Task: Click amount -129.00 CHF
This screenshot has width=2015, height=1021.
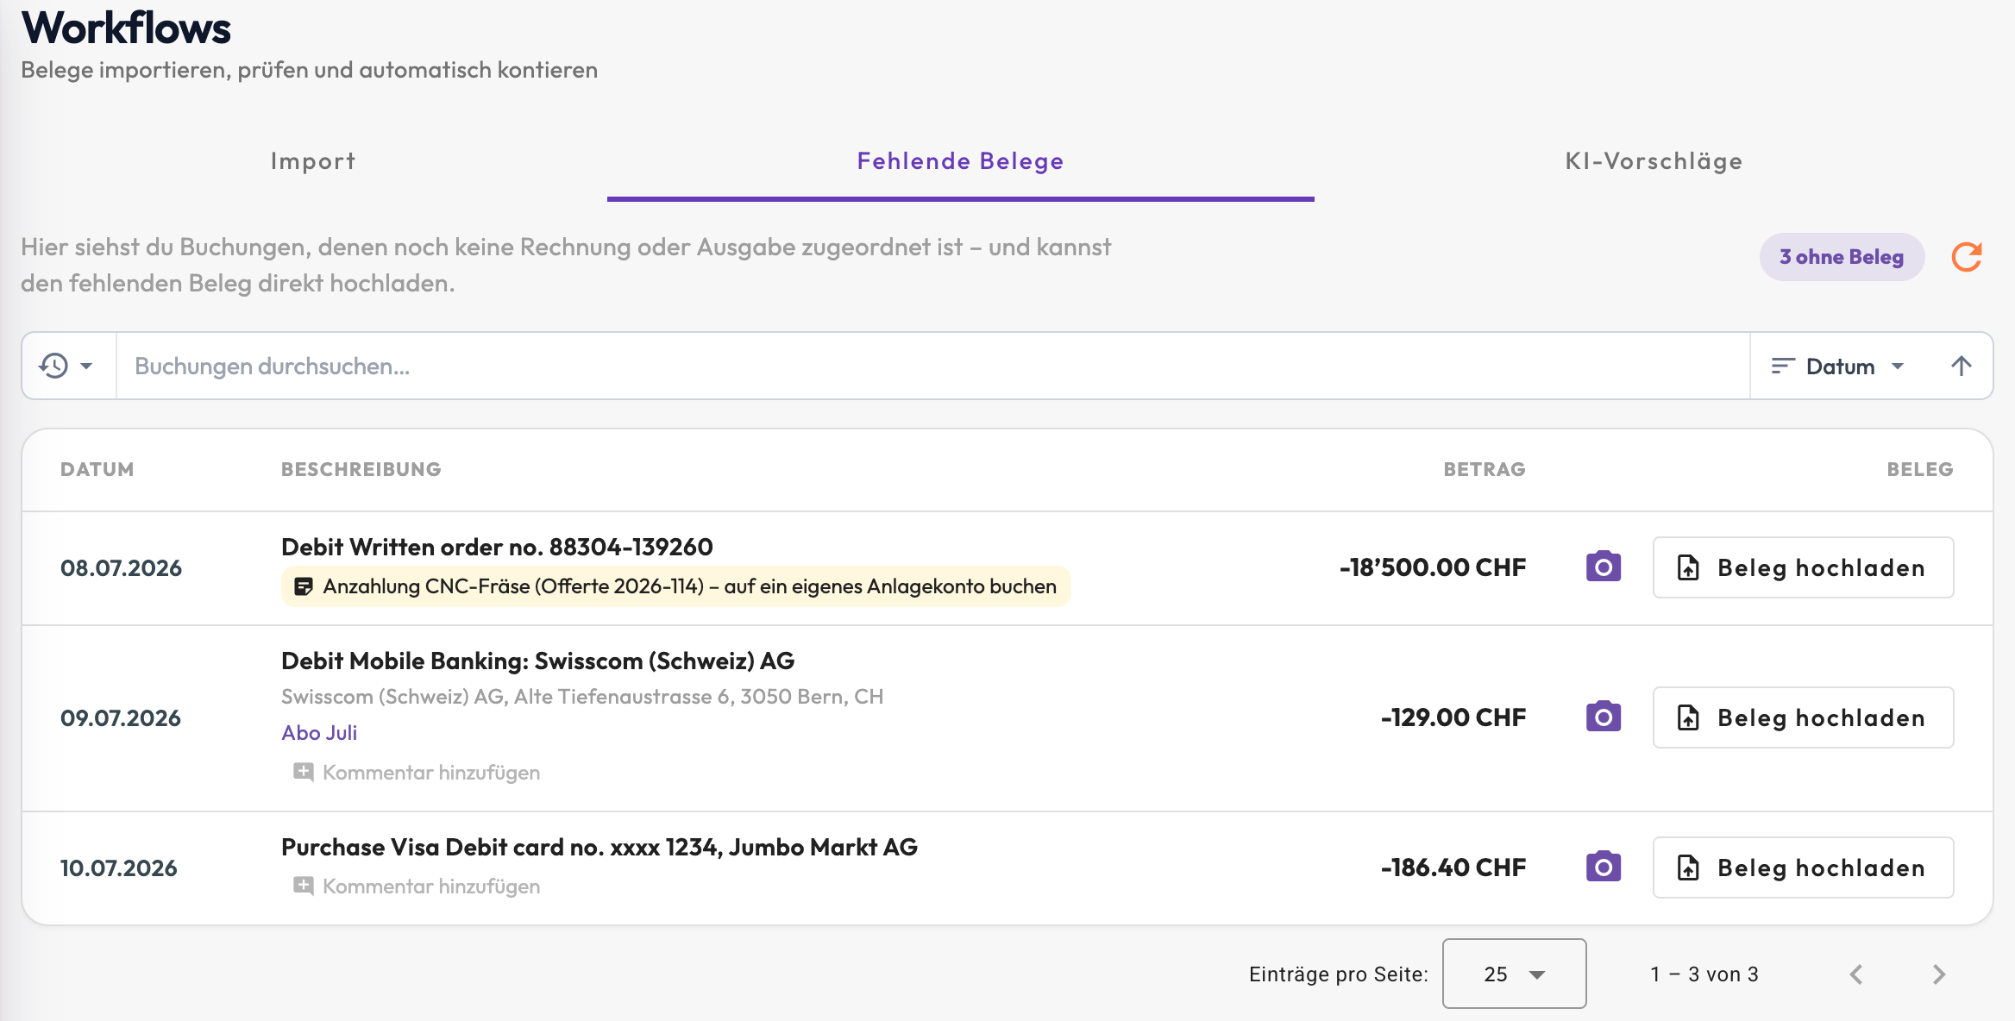Action: 1453,717
